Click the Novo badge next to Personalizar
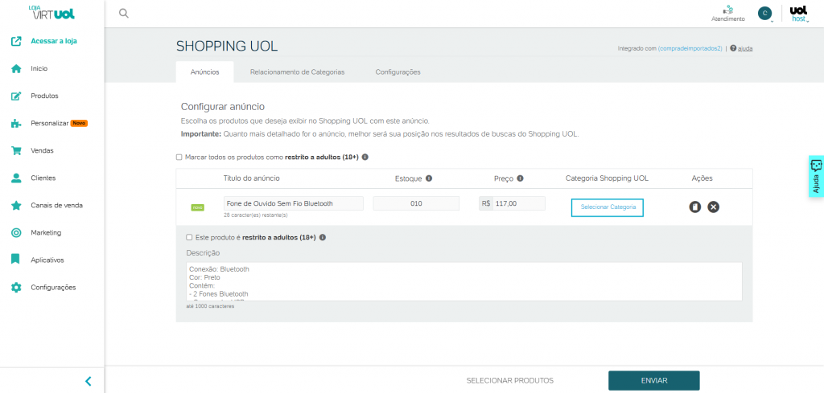 click(x=79, y=123)
